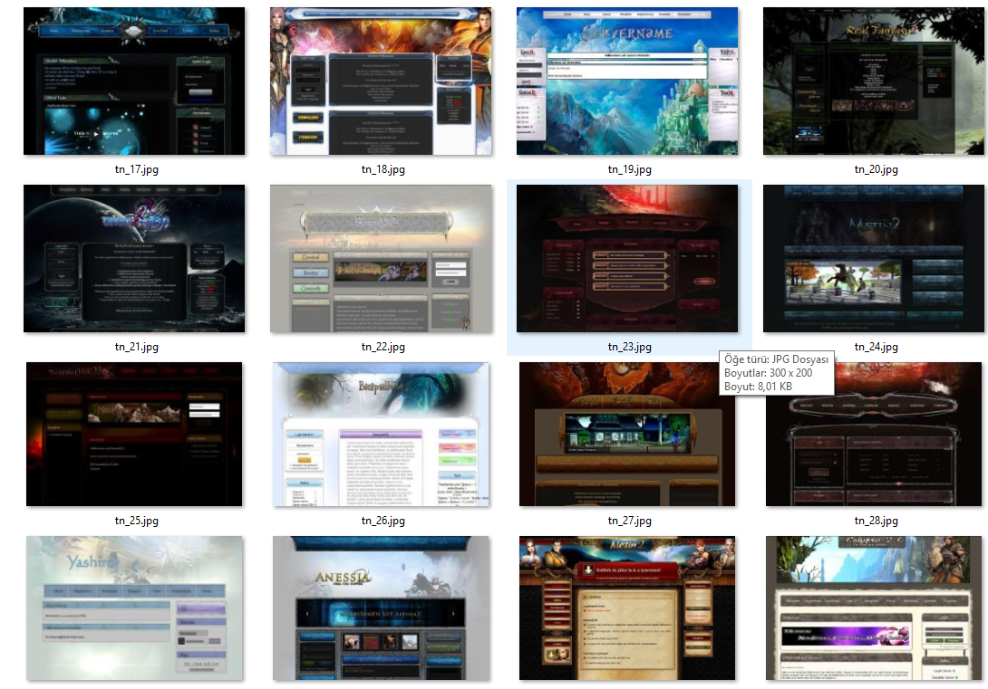Select the Yashiro website thumbnail
The width and height of the screenshot is (988, 689).
pyautogui.click(x=134, y=608)
